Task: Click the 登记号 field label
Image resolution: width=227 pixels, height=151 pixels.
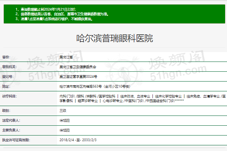Action: pos(8,77)
